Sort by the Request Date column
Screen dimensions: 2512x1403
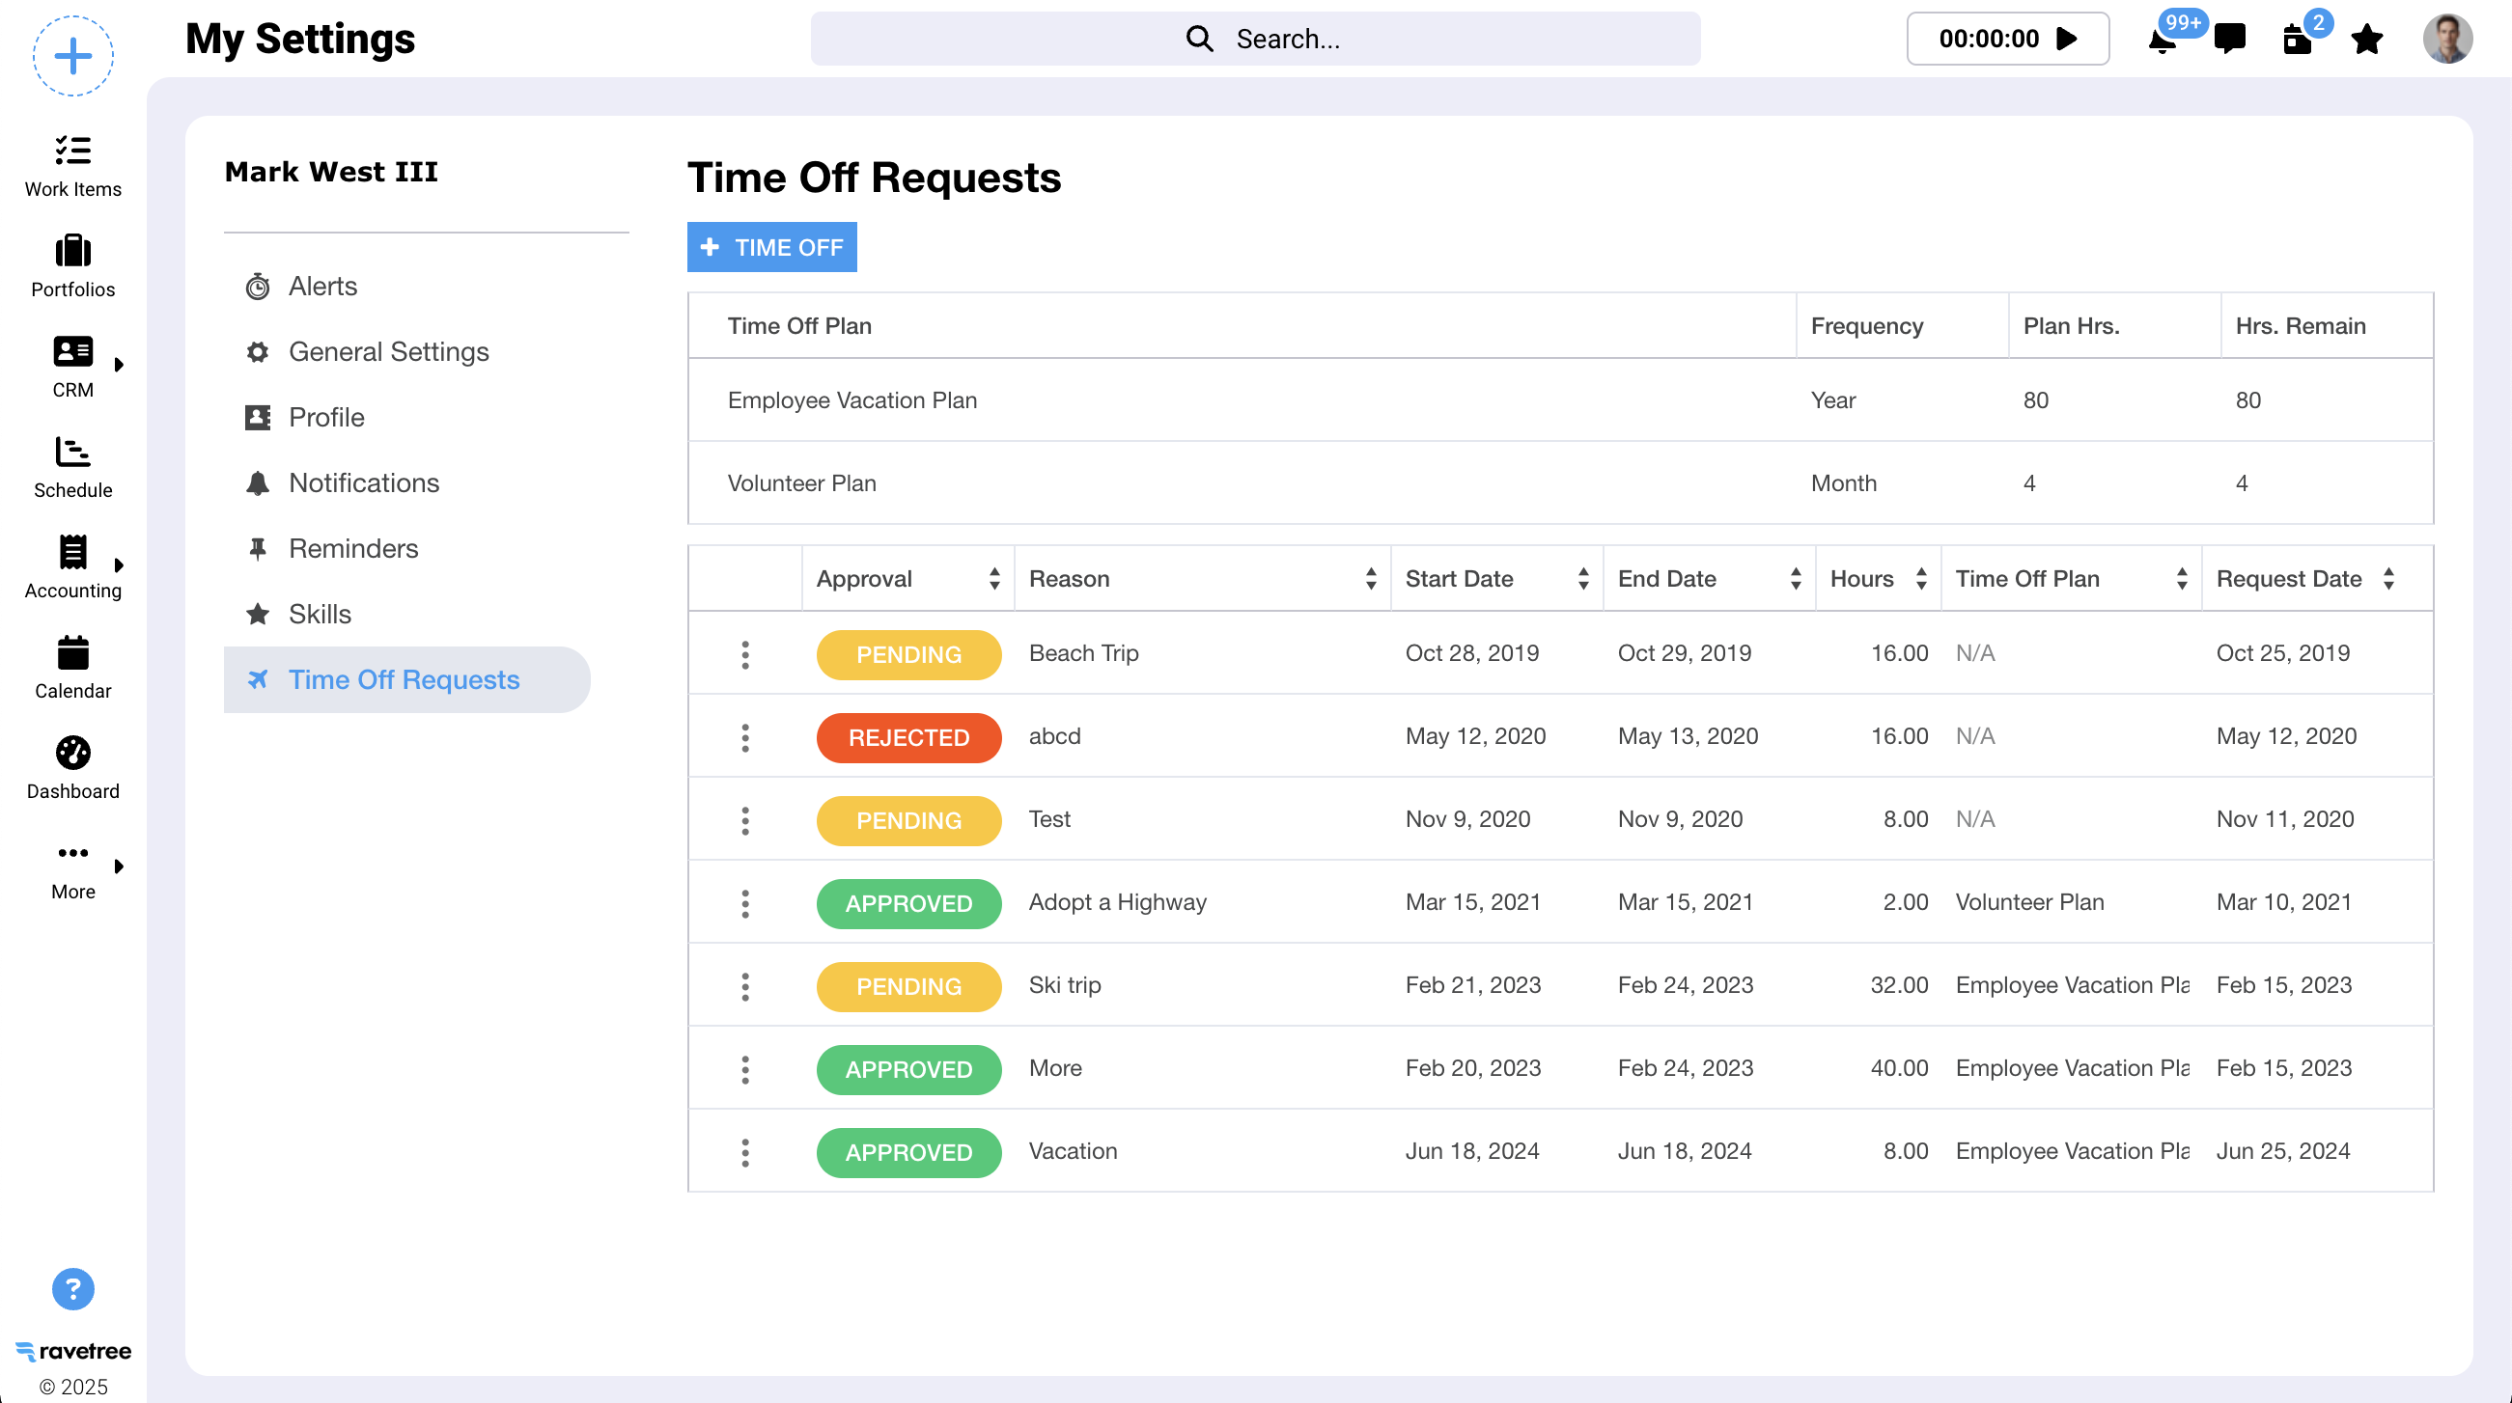(x=2388, y=579)
